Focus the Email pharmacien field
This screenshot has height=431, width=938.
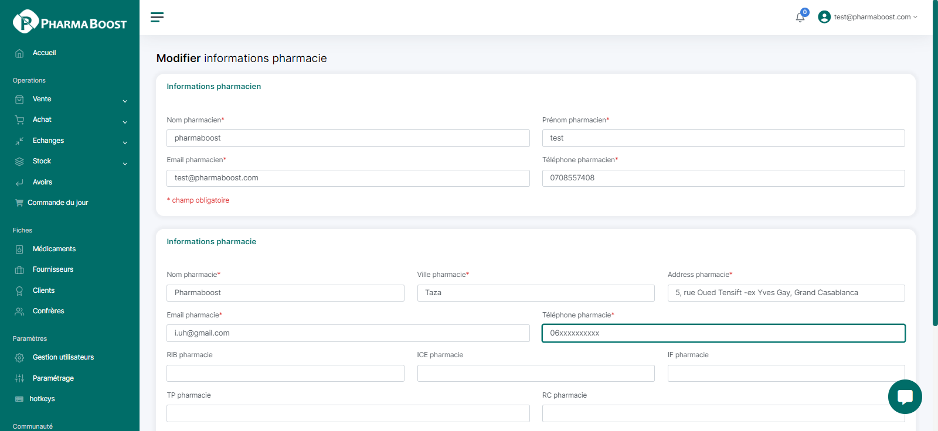(x=348, y=178)
